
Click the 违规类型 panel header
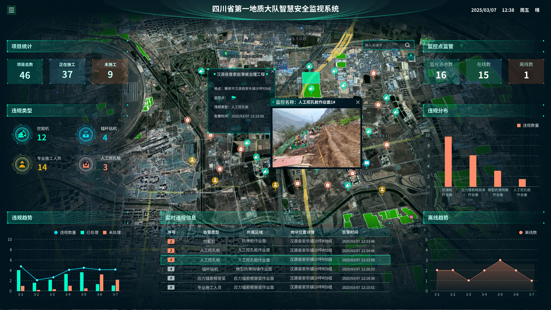click(x=67, y=111)
